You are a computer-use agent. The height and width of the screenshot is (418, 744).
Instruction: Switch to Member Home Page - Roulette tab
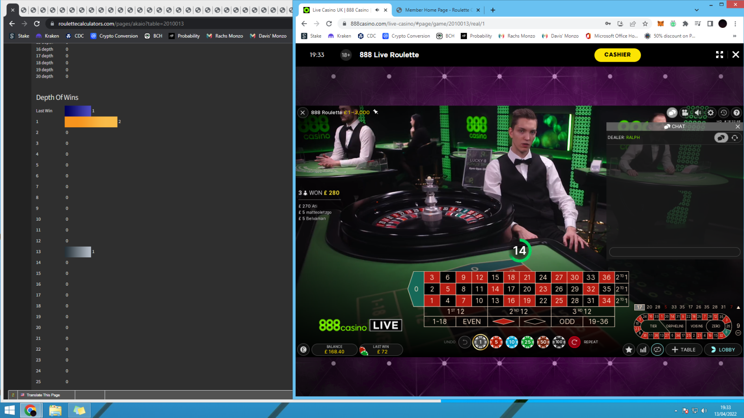[x=437, y=10]
